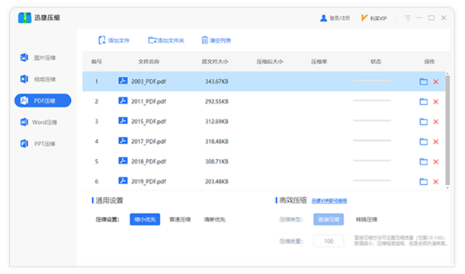This screenshot has height=274, width=465.
Task: Click the scrollbar down arrow in file list
Action: pyautogui.click(x=447, y=188)
